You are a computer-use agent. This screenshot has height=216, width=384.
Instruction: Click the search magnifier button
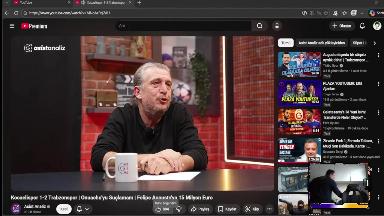click(259, 26)
